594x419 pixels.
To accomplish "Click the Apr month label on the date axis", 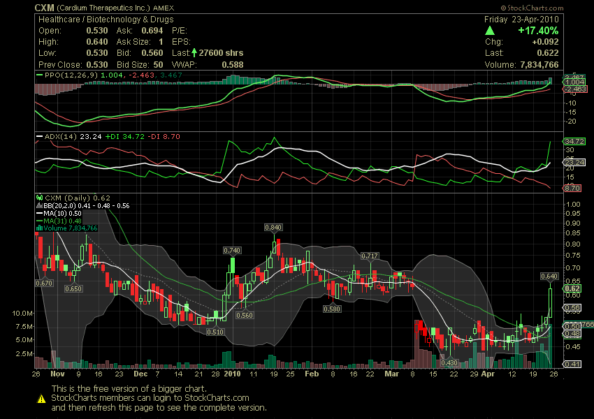I will 488,374.
